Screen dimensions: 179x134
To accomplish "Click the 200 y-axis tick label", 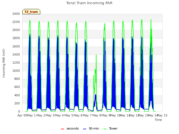I will [x=17, y=104].
